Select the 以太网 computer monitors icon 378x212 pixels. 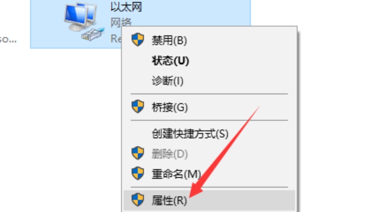(80, 17)
